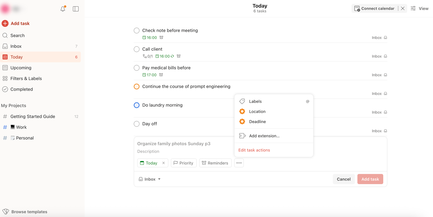
Task: Mark "Check note before meeting" complete
Action: point(137,31)
